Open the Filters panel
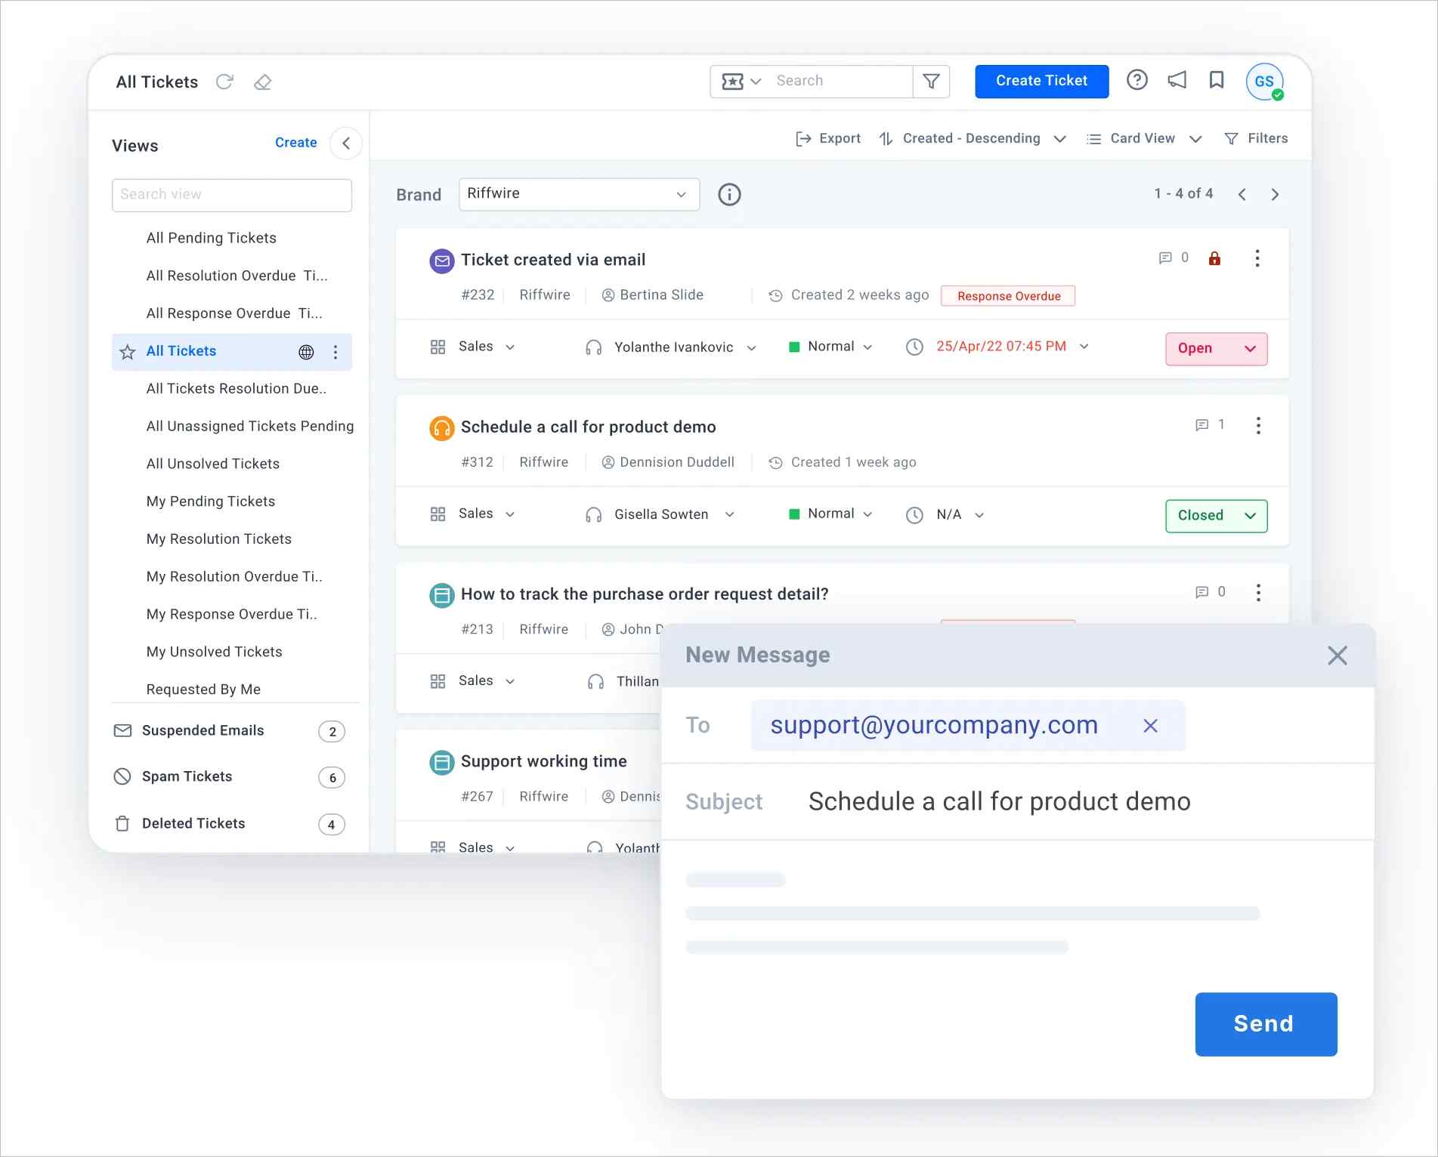Screen dimensions: 1438x1157 1256,138
